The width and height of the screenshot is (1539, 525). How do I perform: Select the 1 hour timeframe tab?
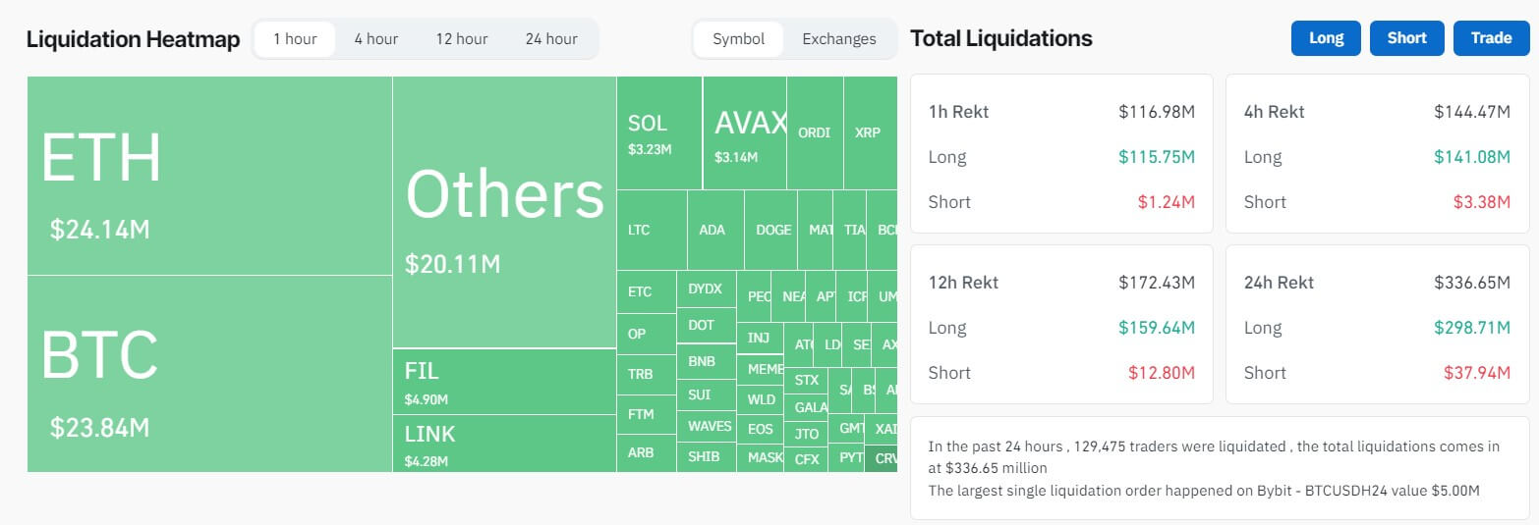coord(295,39)
